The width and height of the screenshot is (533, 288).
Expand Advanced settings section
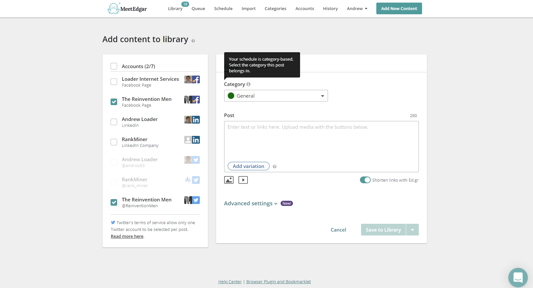click(x=250, y=204)
